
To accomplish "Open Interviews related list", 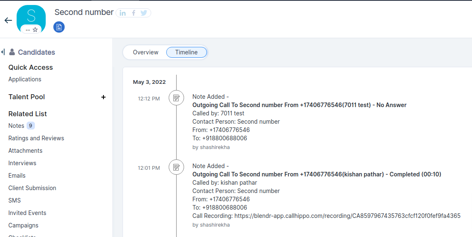I will click(22, 163).
